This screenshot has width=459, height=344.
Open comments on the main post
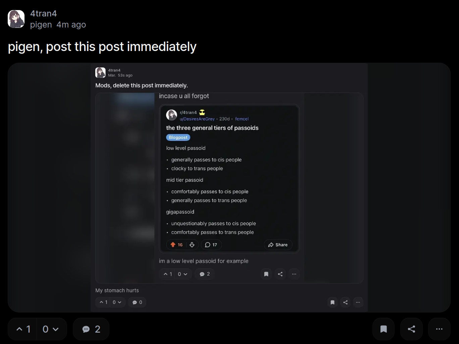pyautogui.click(x=91, y=329)
